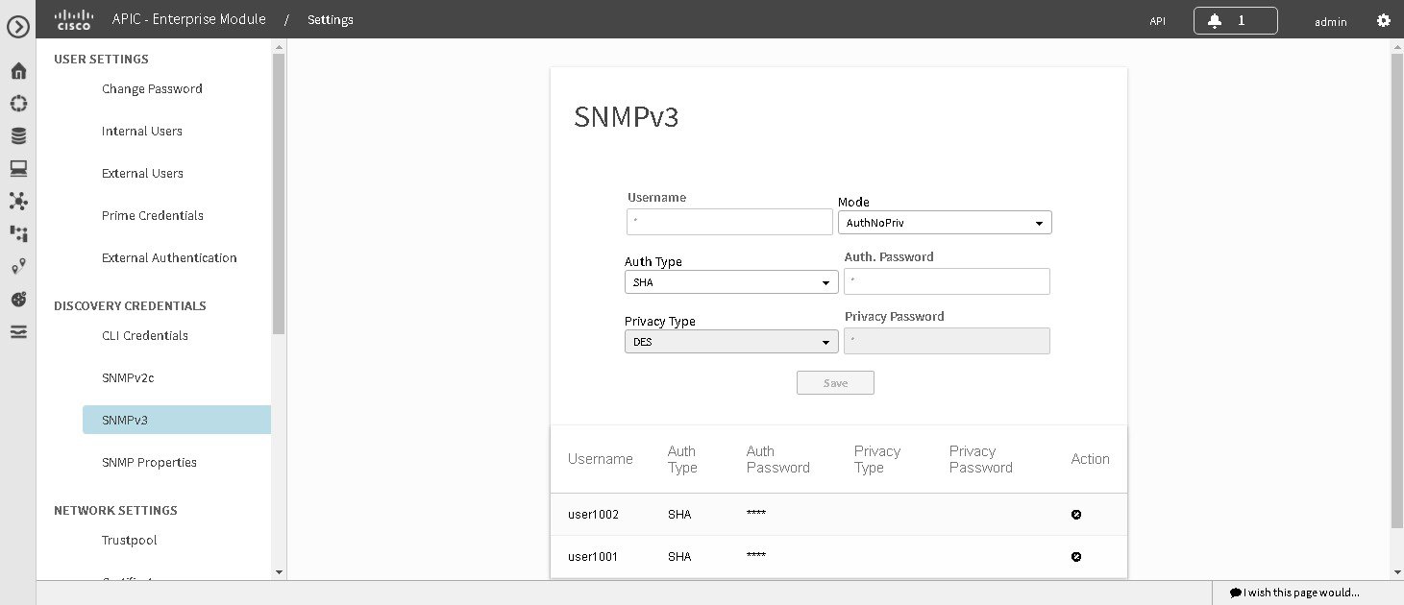Open the Home dashboard icon
Image resolution: width=1404 pixels, height=605 pixels.
(18, 70)
